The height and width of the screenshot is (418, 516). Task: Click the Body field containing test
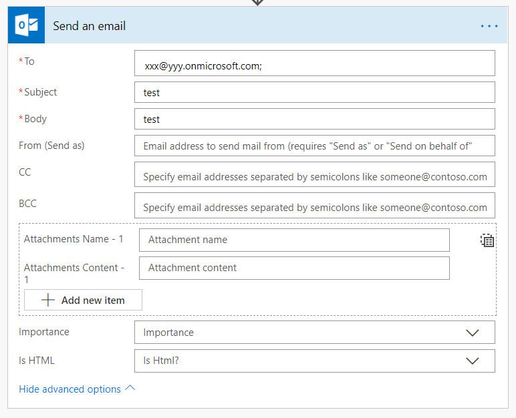click(x=315, y=119)
